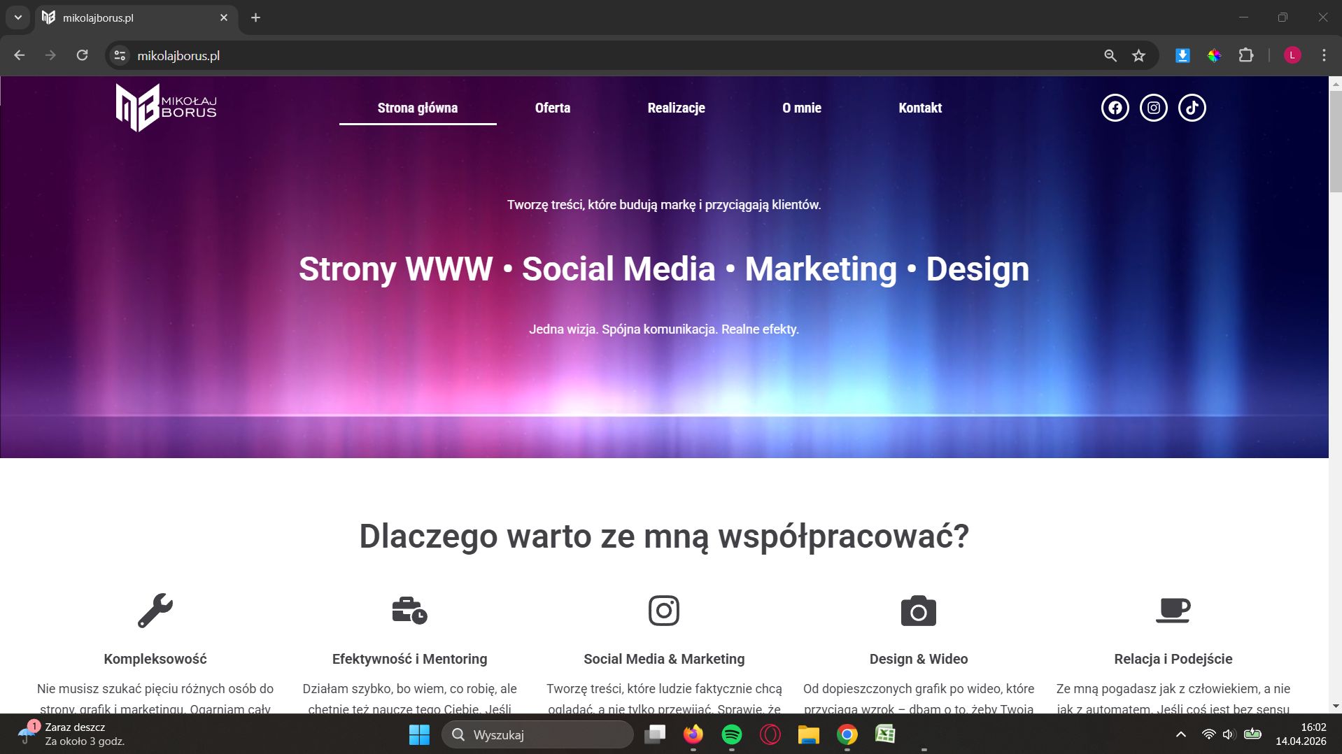The height and width of the screenshot is (754, 1342).
Task: Click the Design & Wideo heading
Action: [918, 659]
